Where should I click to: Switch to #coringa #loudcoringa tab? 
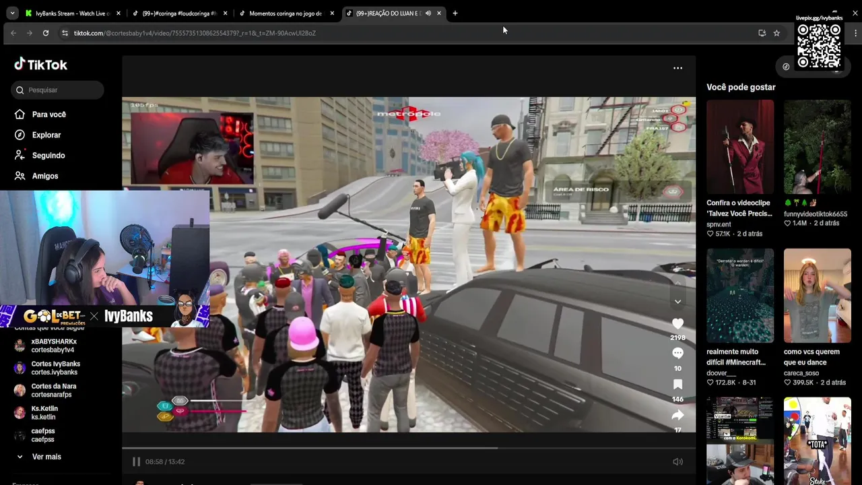178,13
